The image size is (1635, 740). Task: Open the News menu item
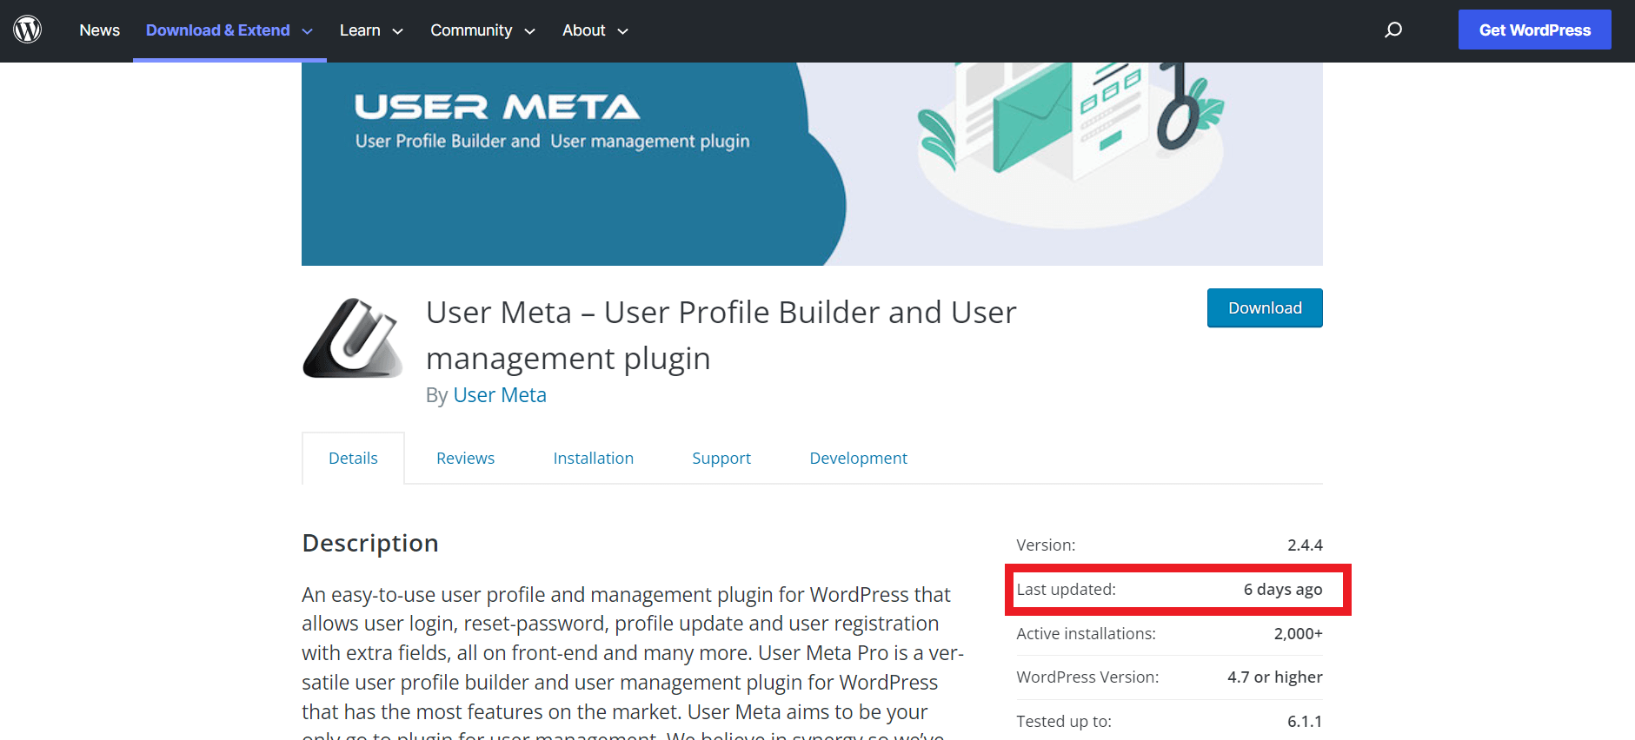[x=100, y=30]
